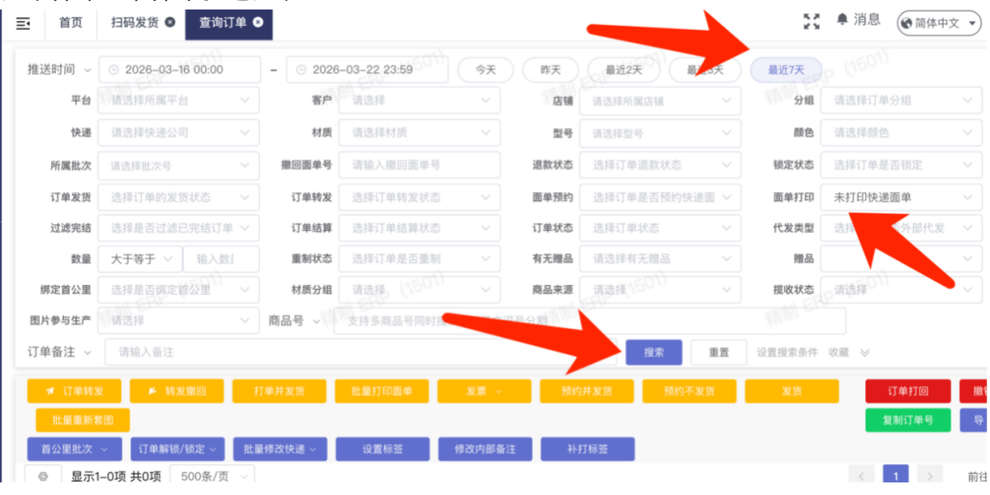Click the 订单备注 input field
The image size is (990, 495).
point(358,353)
